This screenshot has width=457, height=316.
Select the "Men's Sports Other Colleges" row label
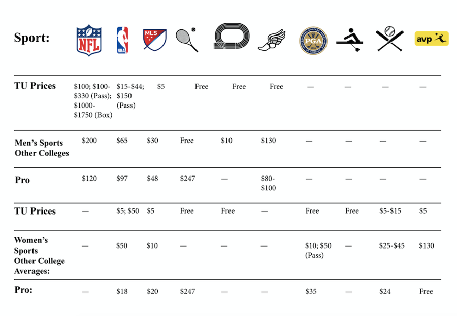coord(41,148)
